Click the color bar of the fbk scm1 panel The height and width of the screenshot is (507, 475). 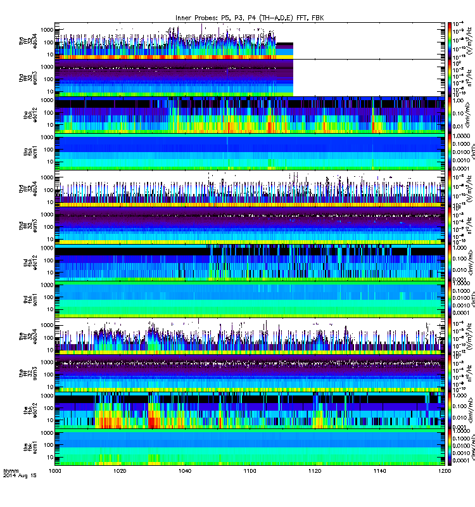(450, 447)
